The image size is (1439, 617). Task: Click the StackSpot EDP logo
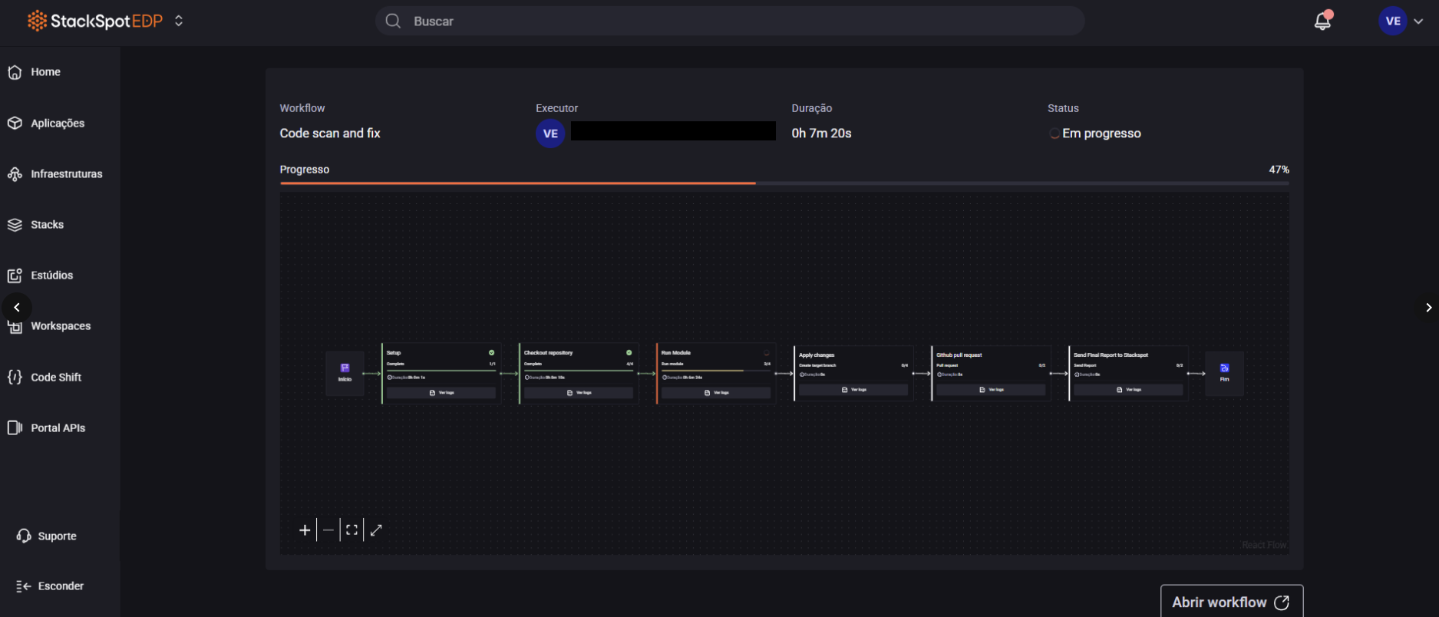click(x=95, y=21)
